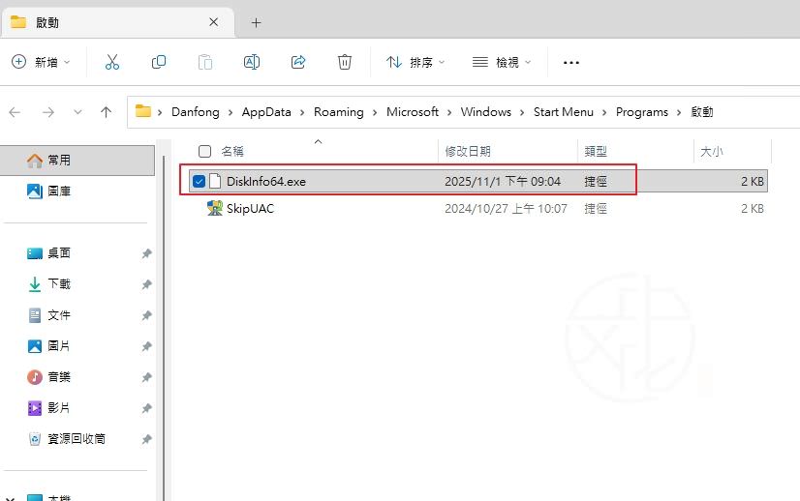The height and width of the screenshot is (501, 800).
Task: Expand chevron after Microsoft in path
Action: [449, 112]
